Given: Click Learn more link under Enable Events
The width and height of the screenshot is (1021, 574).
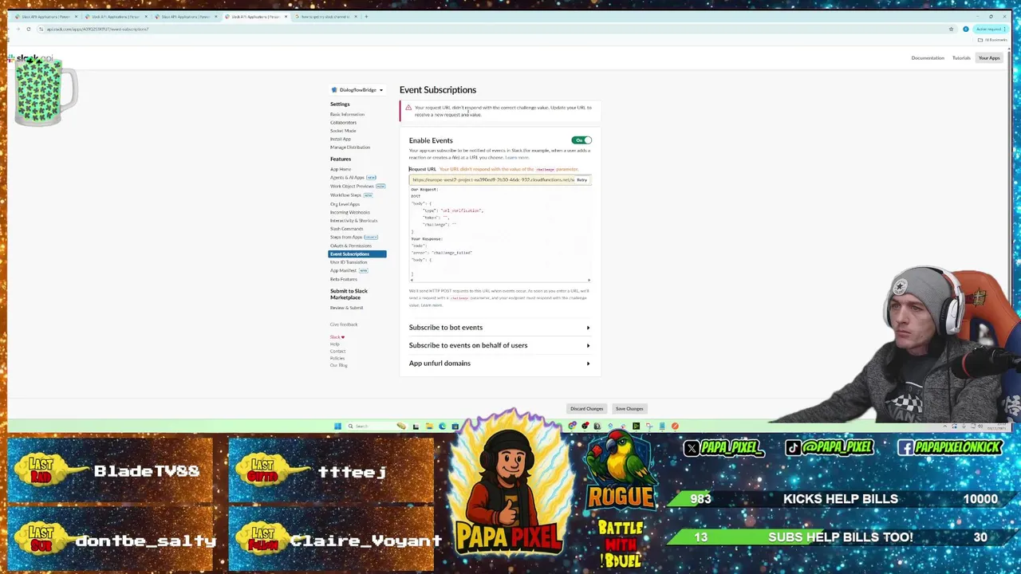Looking at the screenshot, I should (517, 158).
